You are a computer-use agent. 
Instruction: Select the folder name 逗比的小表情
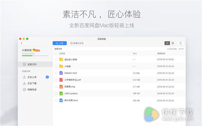coord(71,59)
